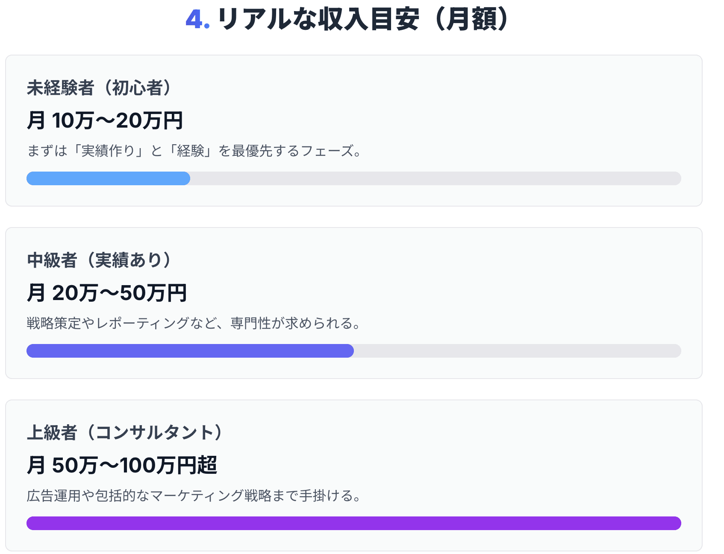Screen dimensions: 724x554
Task: Click the （月額） part of the title
Action: (471, 20)
